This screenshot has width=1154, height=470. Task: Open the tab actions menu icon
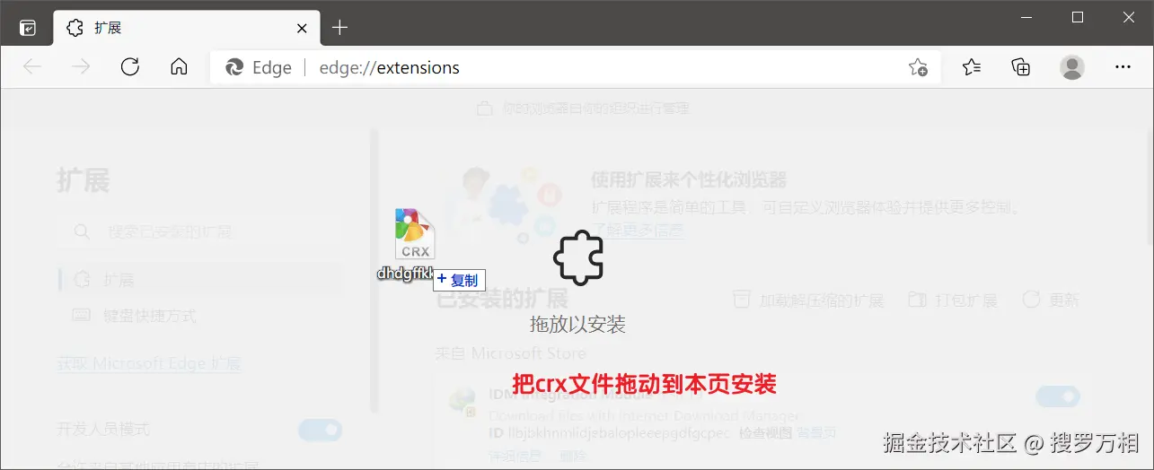coord(28,28)
